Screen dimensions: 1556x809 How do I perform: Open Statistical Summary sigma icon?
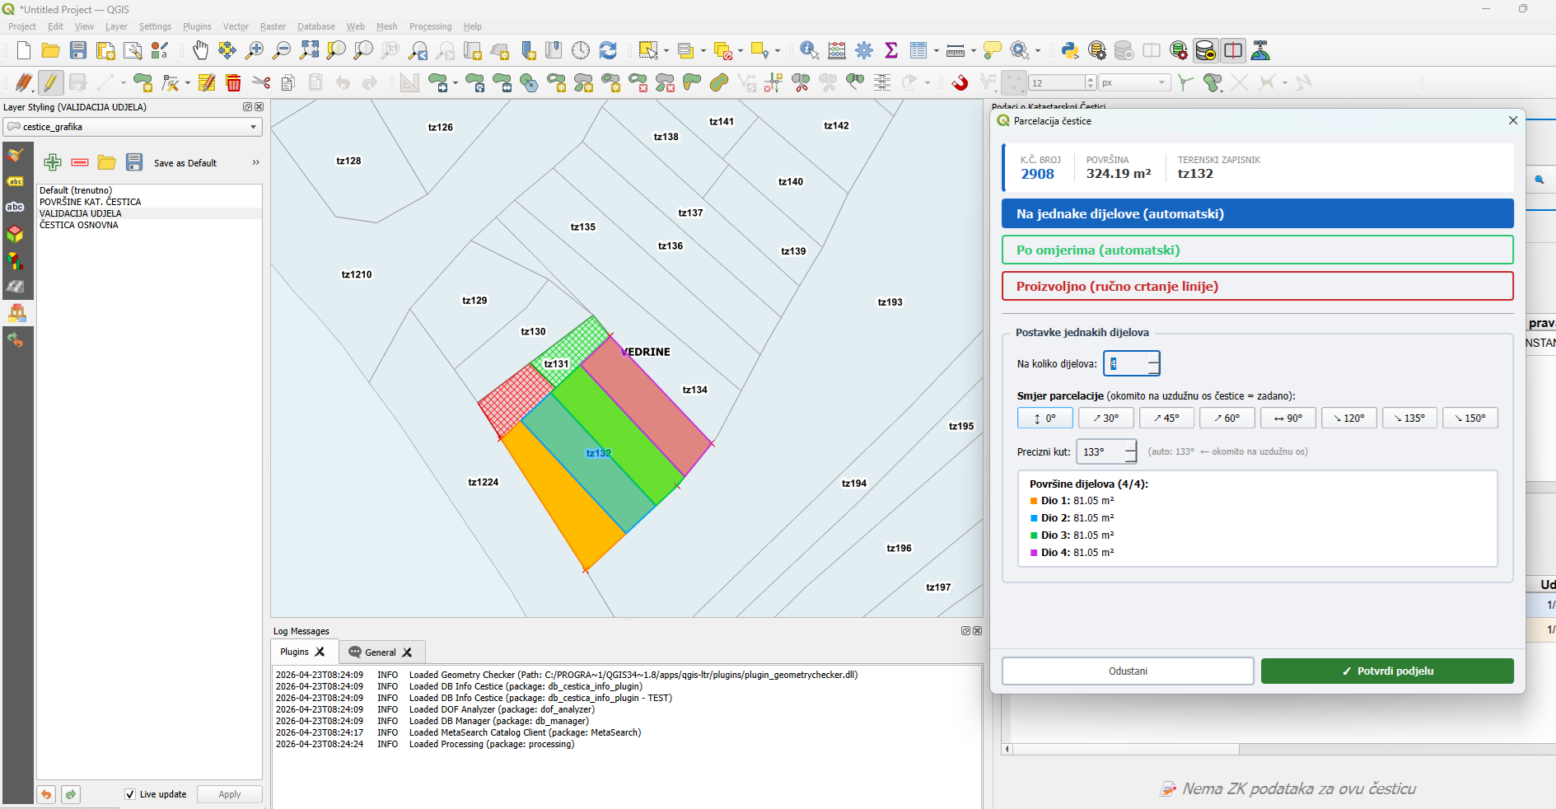(891, 51)
